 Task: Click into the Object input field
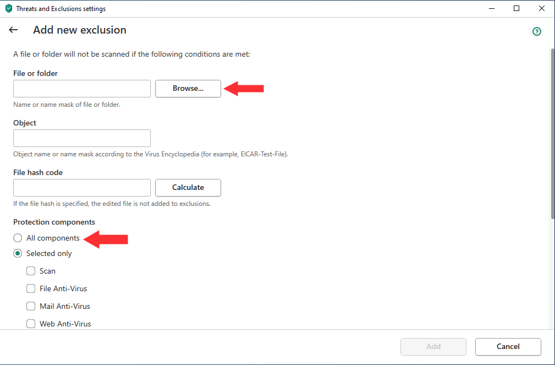[82, 138]
